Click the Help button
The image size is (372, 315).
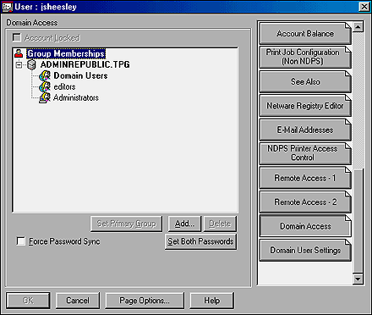coord(212,301)
